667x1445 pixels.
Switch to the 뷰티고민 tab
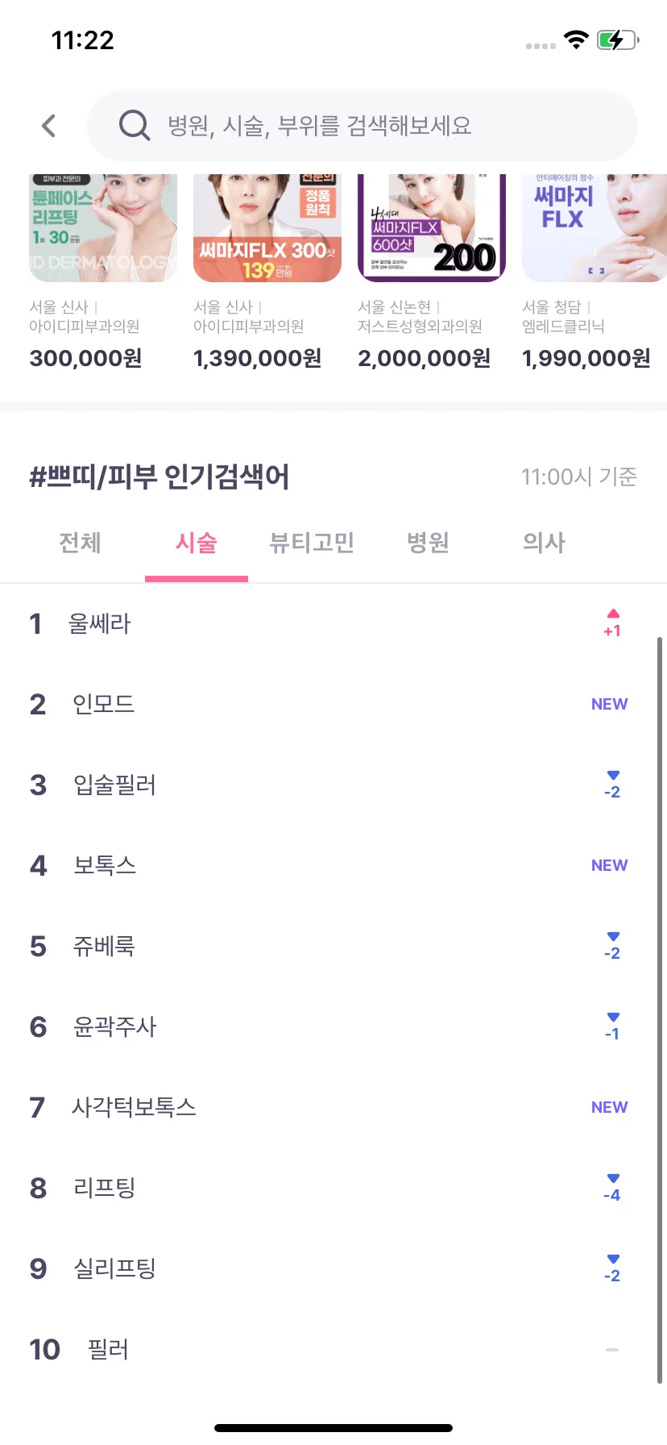coord(312,543)
